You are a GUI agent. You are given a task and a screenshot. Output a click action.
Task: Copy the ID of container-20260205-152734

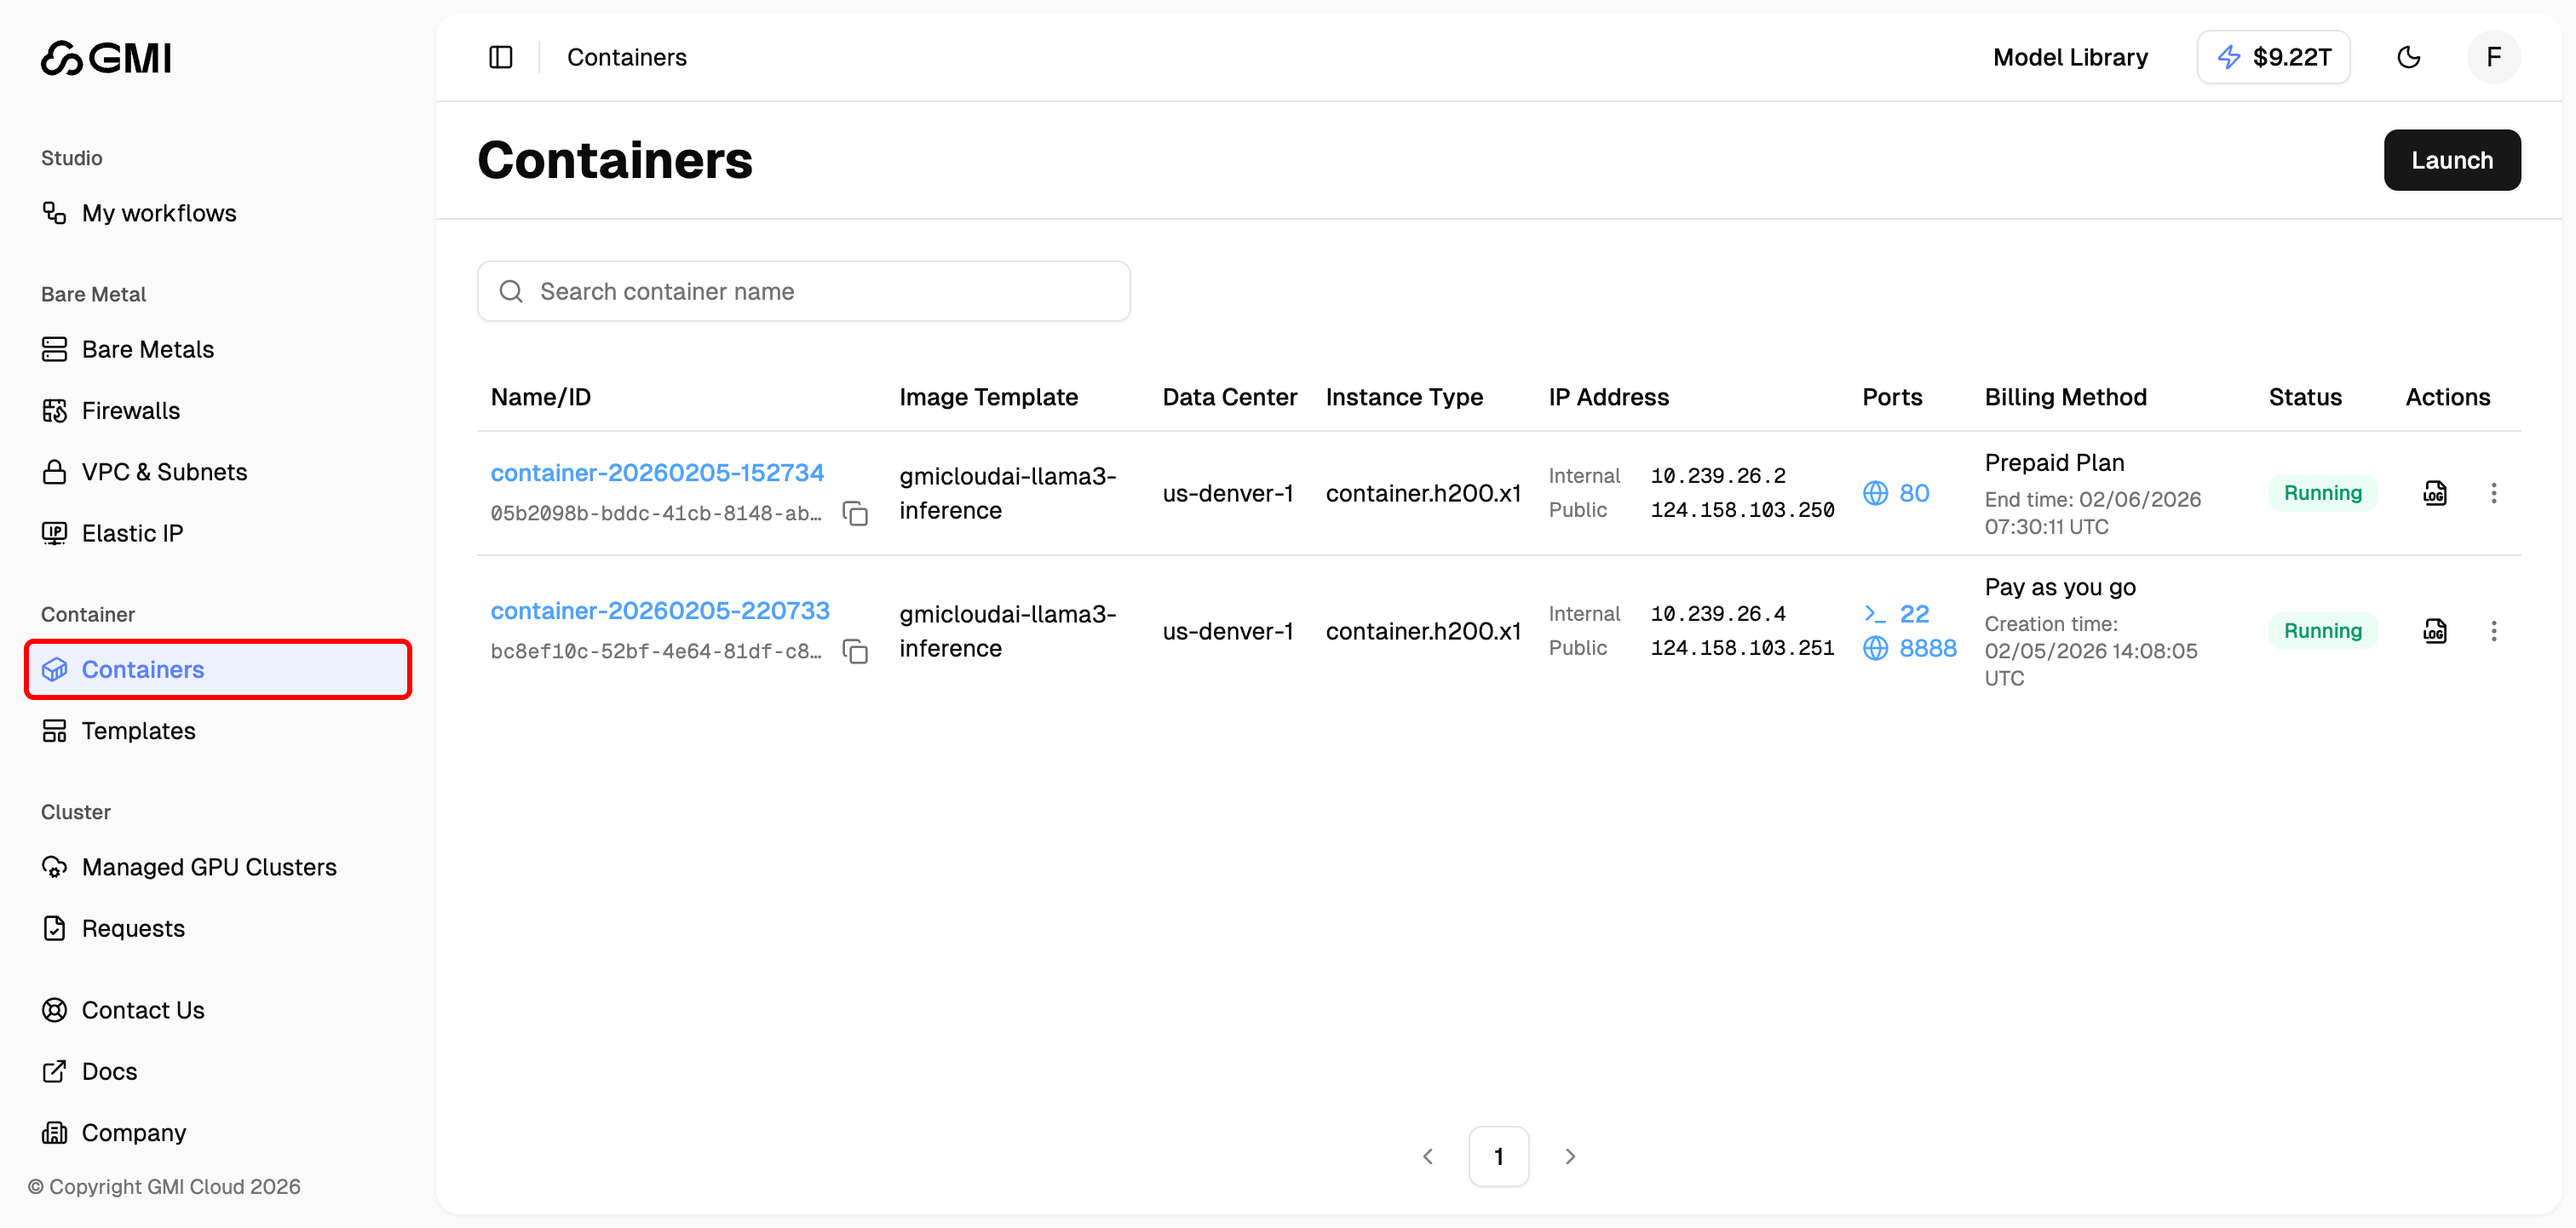[x=856, y=513]
